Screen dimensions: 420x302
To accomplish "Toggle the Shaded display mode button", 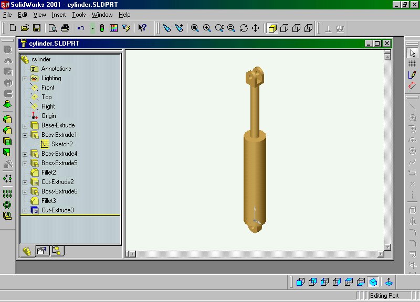I will click(272, 28).
